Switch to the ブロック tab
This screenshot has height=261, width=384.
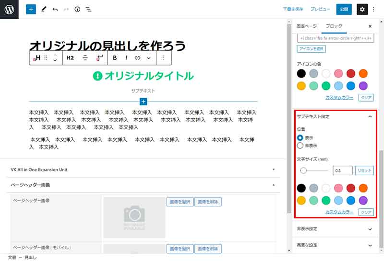[x=334, y=26]
